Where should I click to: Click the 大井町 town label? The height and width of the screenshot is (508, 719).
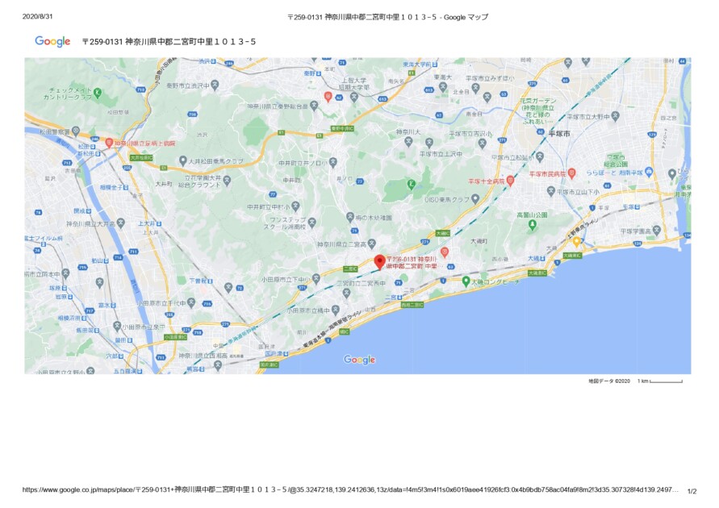click(x=163, y=184)
